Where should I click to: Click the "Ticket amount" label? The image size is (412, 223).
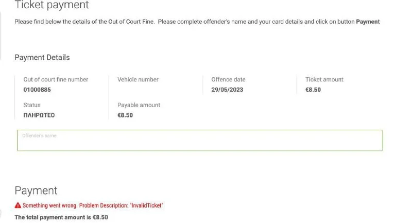pyautogui.click(x=324, y=80)
